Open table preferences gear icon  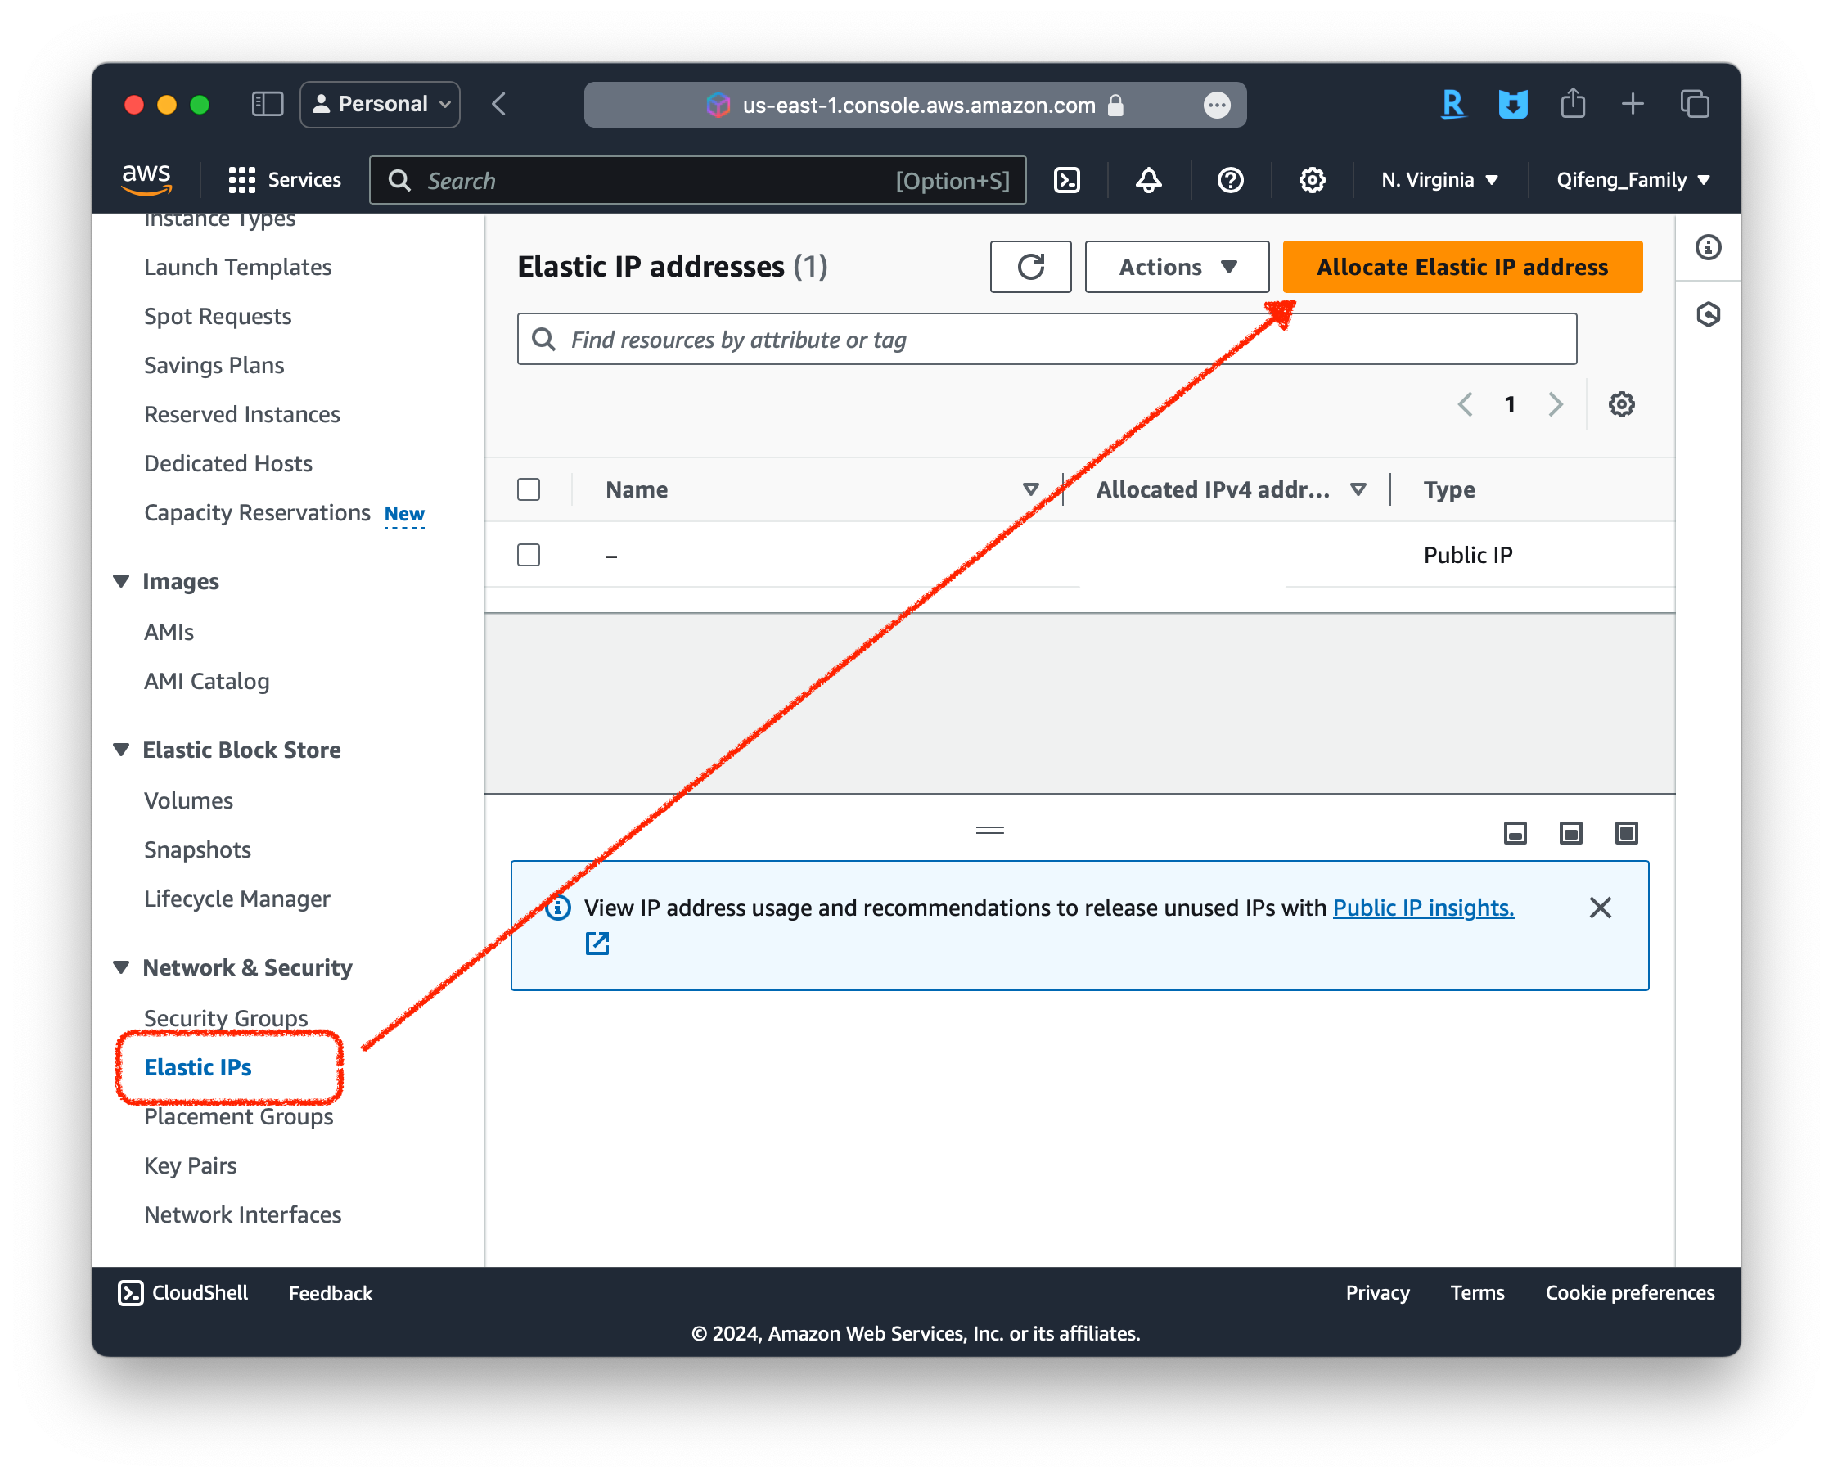point(1621,404)
